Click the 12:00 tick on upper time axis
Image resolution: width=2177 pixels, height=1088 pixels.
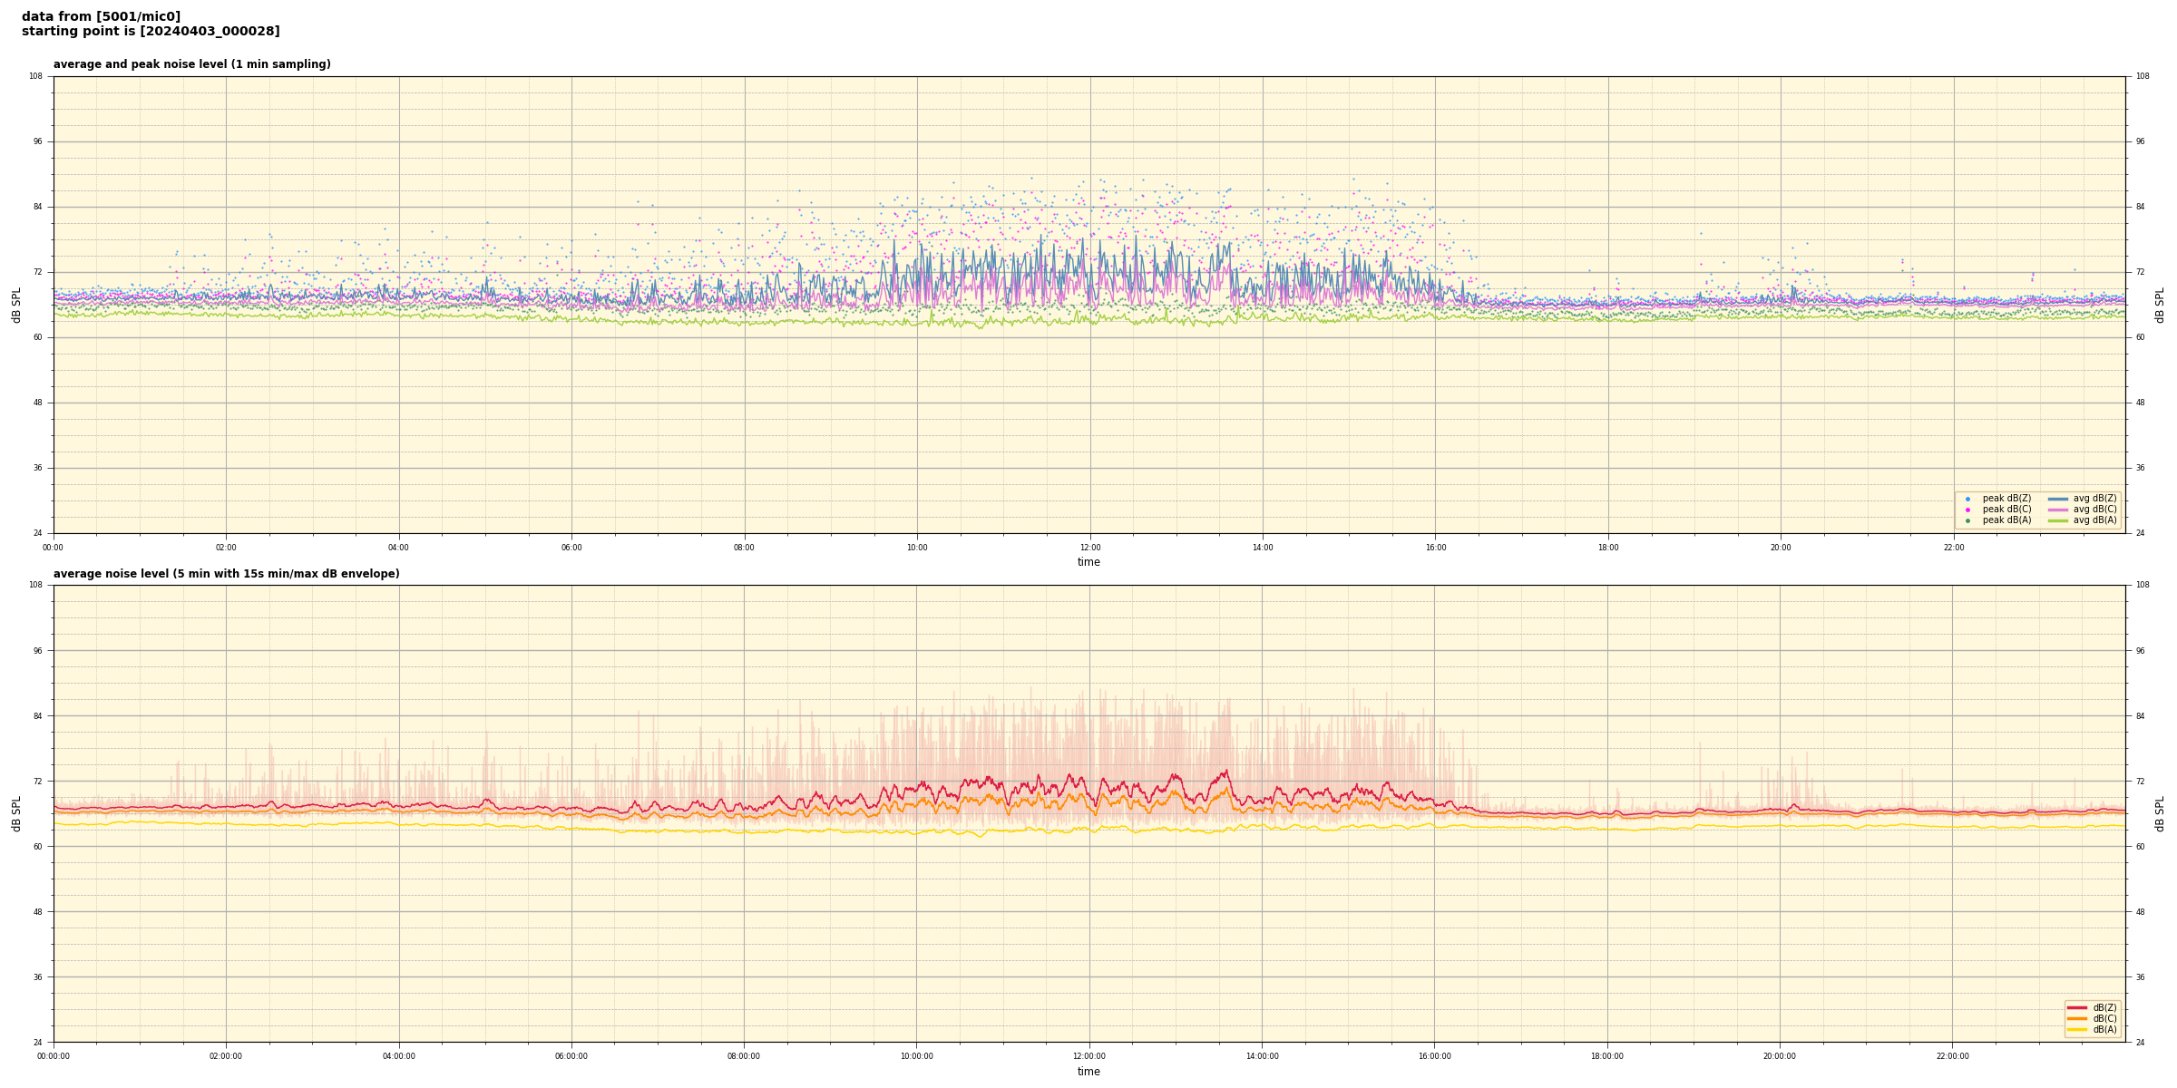tap(1089, 548)
